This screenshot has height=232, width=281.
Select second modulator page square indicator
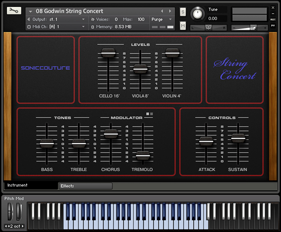pos(152,114)
